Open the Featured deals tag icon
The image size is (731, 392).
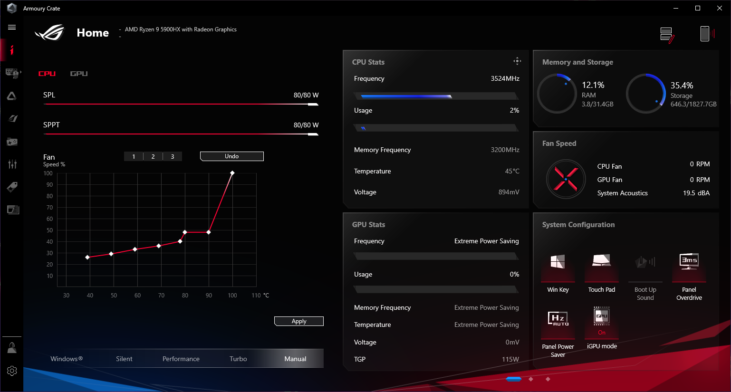12,187
